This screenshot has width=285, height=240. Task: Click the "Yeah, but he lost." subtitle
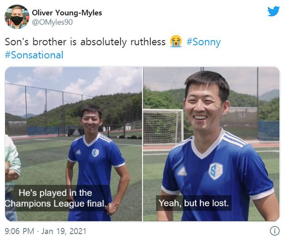193,203
